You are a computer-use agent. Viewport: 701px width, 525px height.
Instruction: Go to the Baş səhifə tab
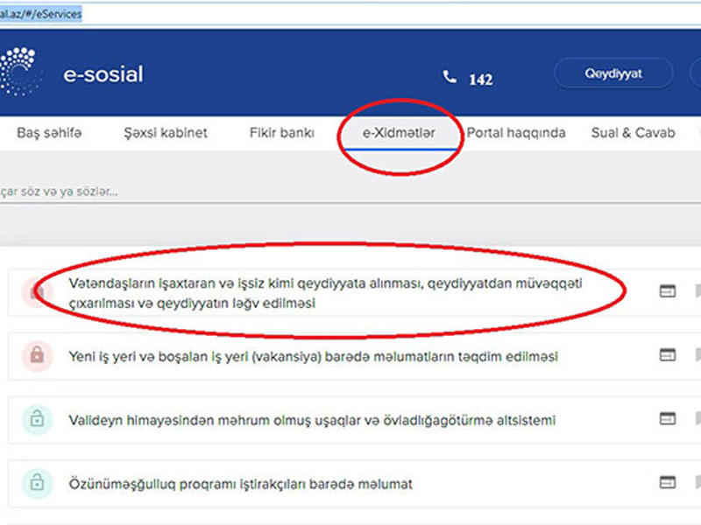point(49,133)
